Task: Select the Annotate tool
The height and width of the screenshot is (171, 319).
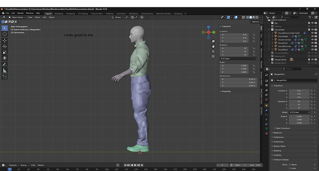Action: [x=5, y=65]
